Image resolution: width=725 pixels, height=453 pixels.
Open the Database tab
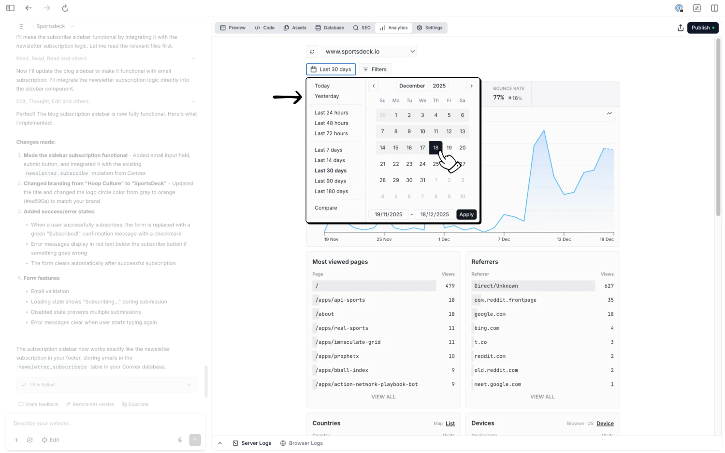point(330,28)
